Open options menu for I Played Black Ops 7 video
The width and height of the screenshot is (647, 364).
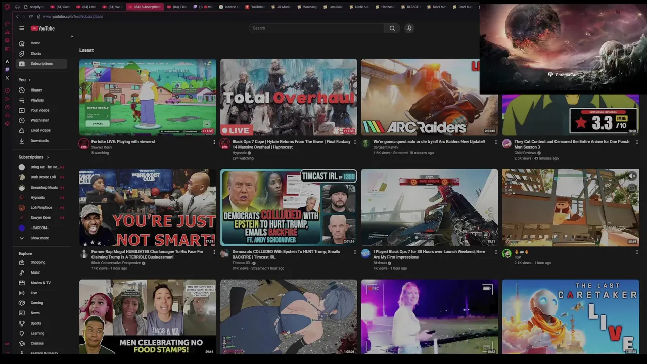click(496, 252)
